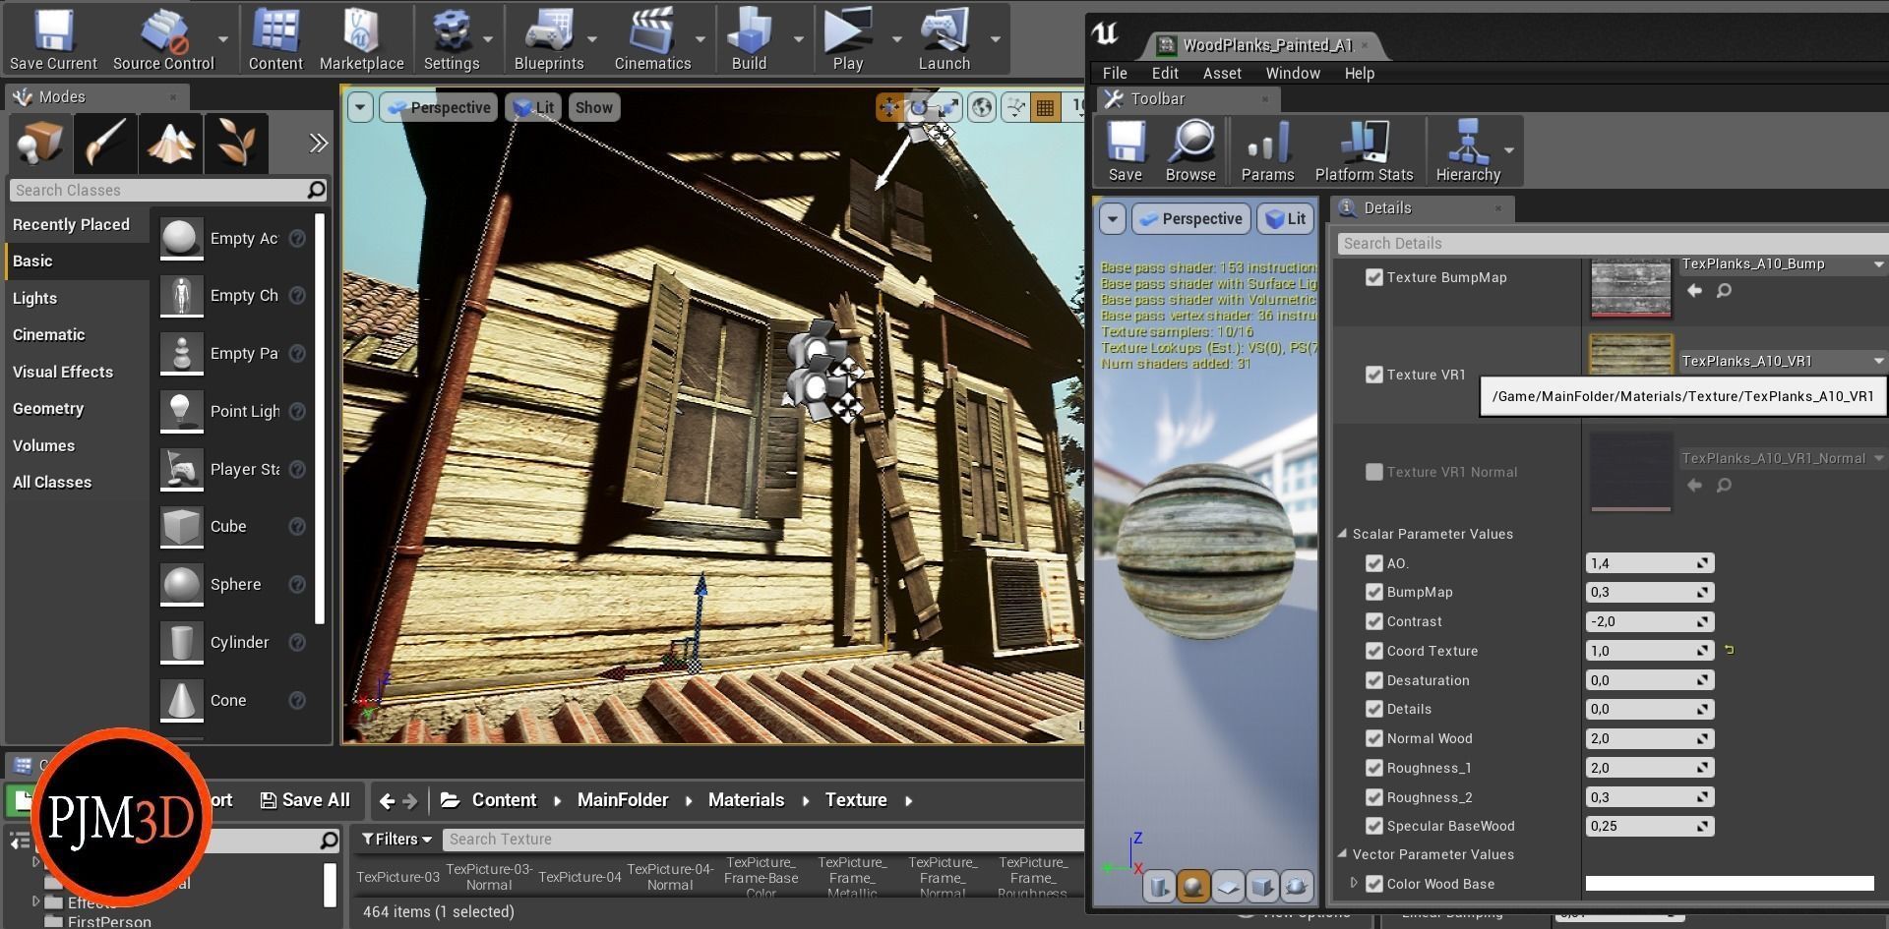Toggle grid snapping icon in level viewport

click(x=1045, y=108)
